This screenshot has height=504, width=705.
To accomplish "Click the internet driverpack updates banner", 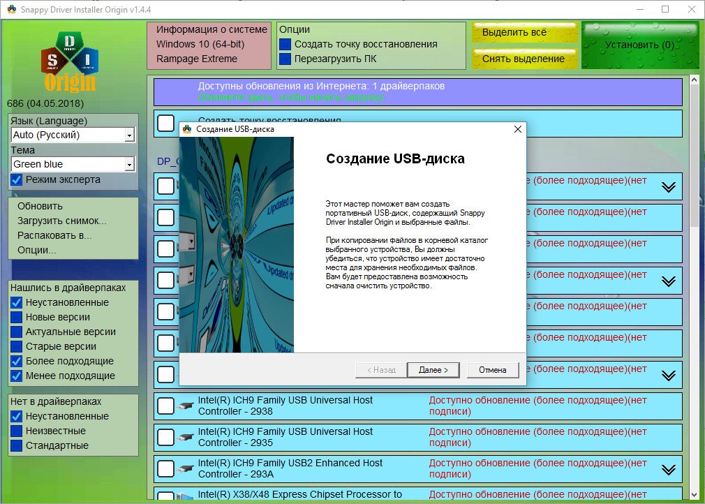I will pos(417,91).
